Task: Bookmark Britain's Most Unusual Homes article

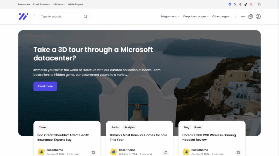Action: coord(166,152)
